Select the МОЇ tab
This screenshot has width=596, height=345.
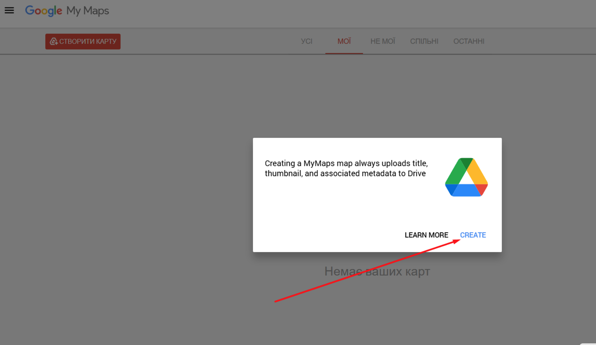(x=344, y=41)
